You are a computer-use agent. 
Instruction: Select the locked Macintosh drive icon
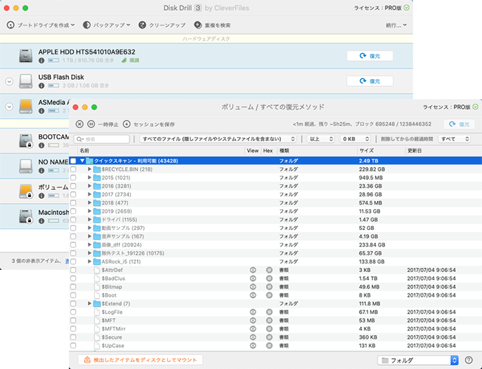point(25,216)
